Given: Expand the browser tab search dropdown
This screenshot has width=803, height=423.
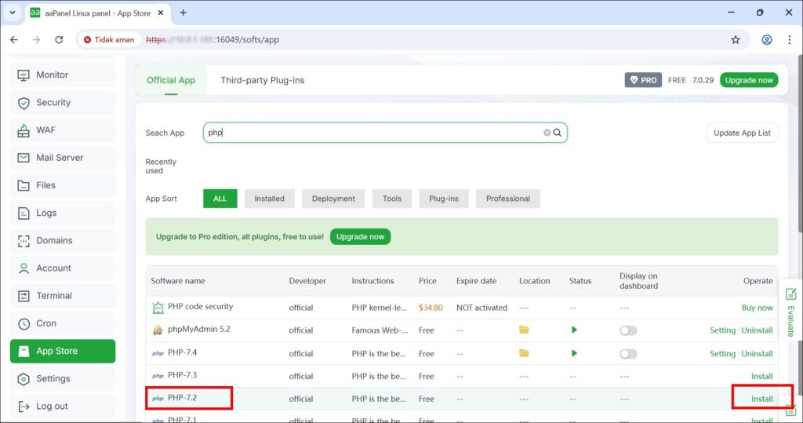Looking at the screenshot, I should [13, 13].
